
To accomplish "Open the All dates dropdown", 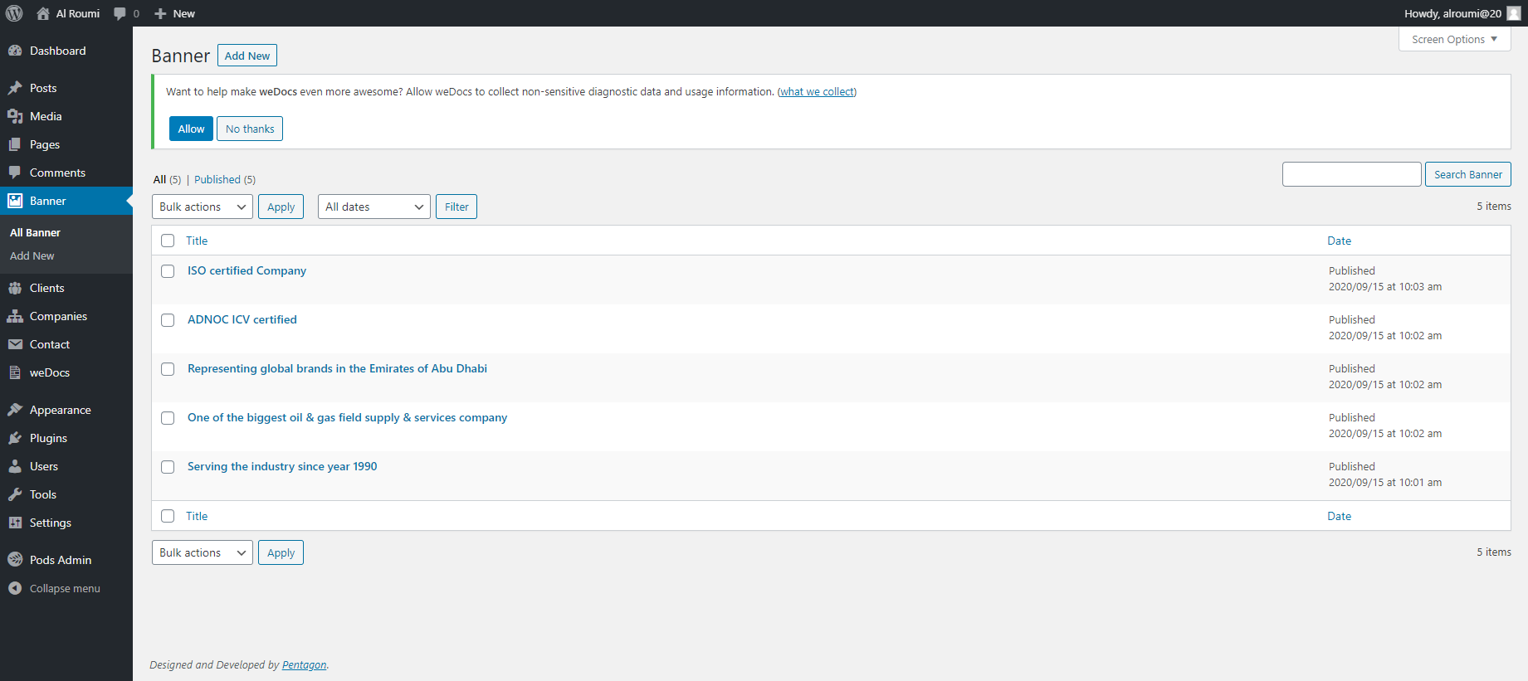I will [x=374, y=207].
